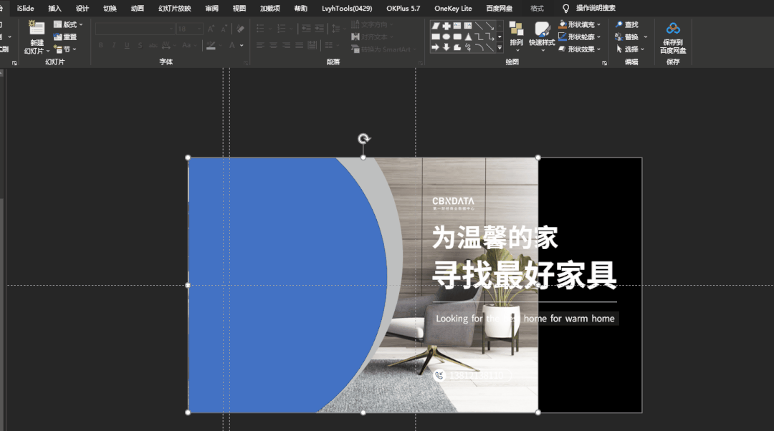
Task: Click the bullets list icon
Action: 261,29
